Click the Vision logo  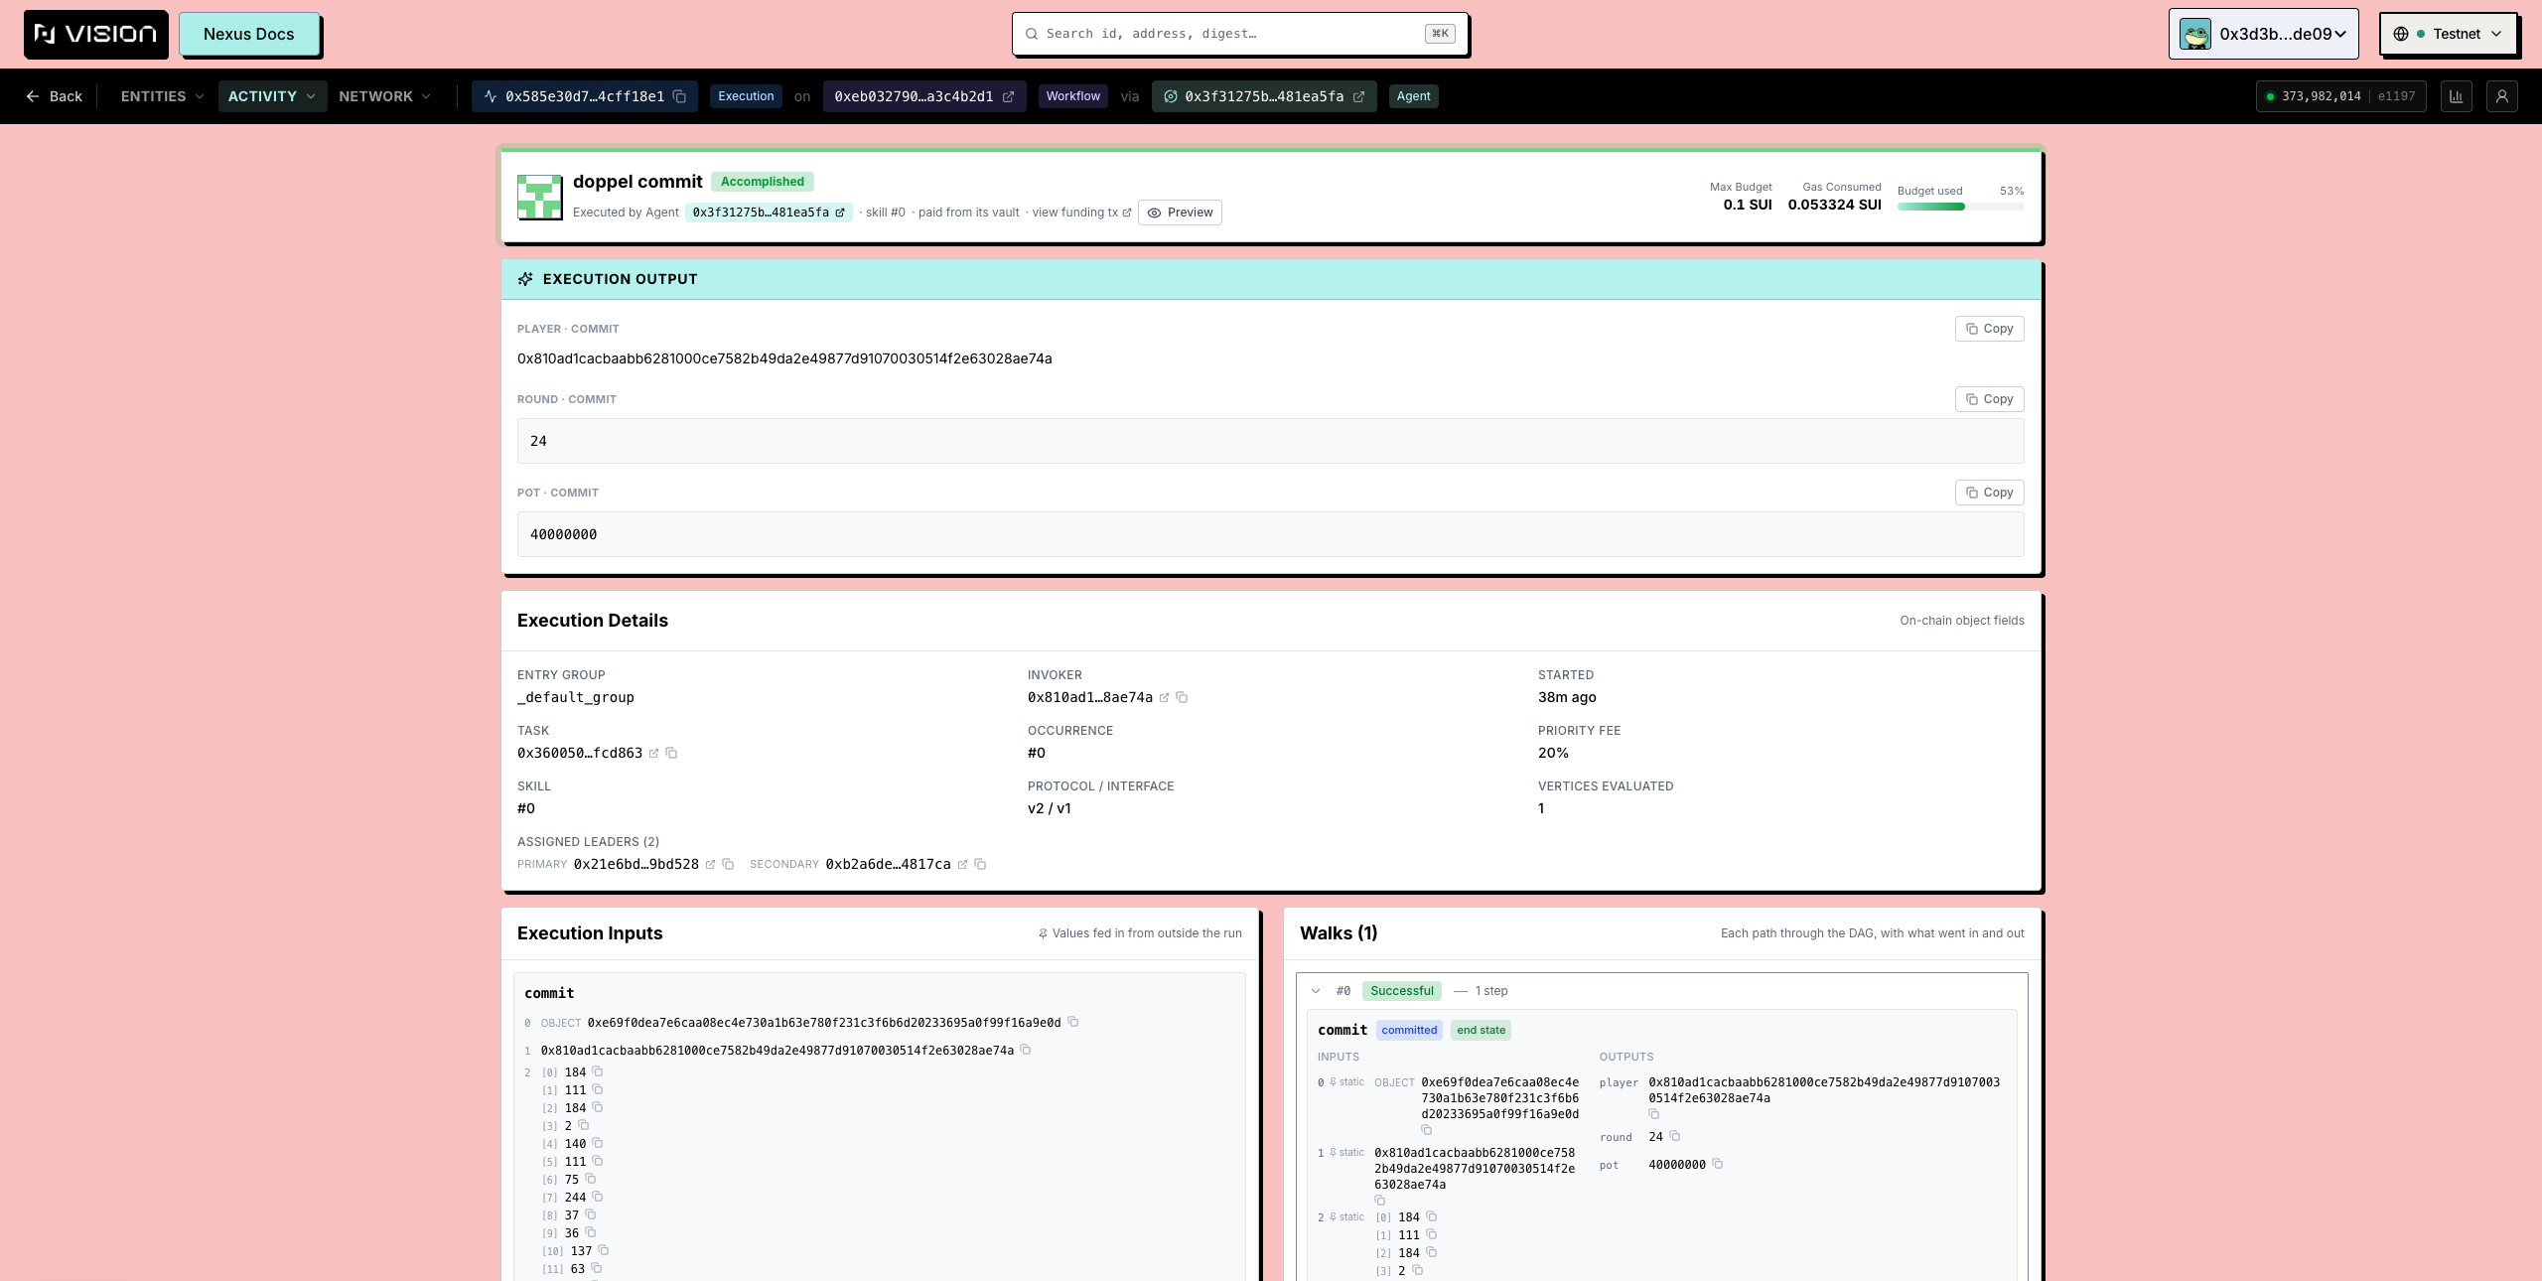pyautogui.click(x=96, y=34)
